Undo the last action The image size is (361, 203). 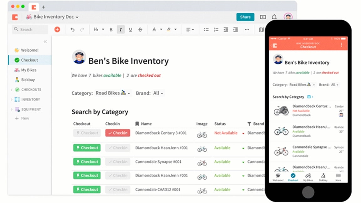[x=72, y=30]
